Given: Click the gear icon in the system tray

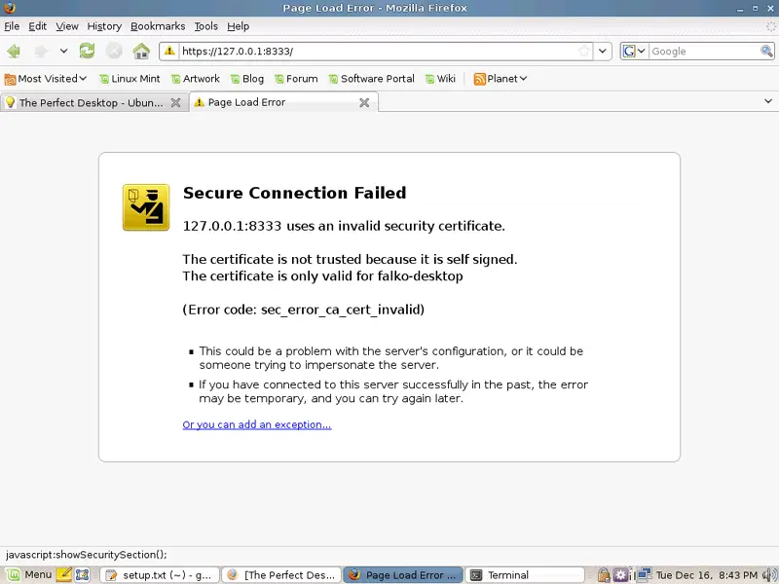Looking at the screenshot, I should click(620, 574).
